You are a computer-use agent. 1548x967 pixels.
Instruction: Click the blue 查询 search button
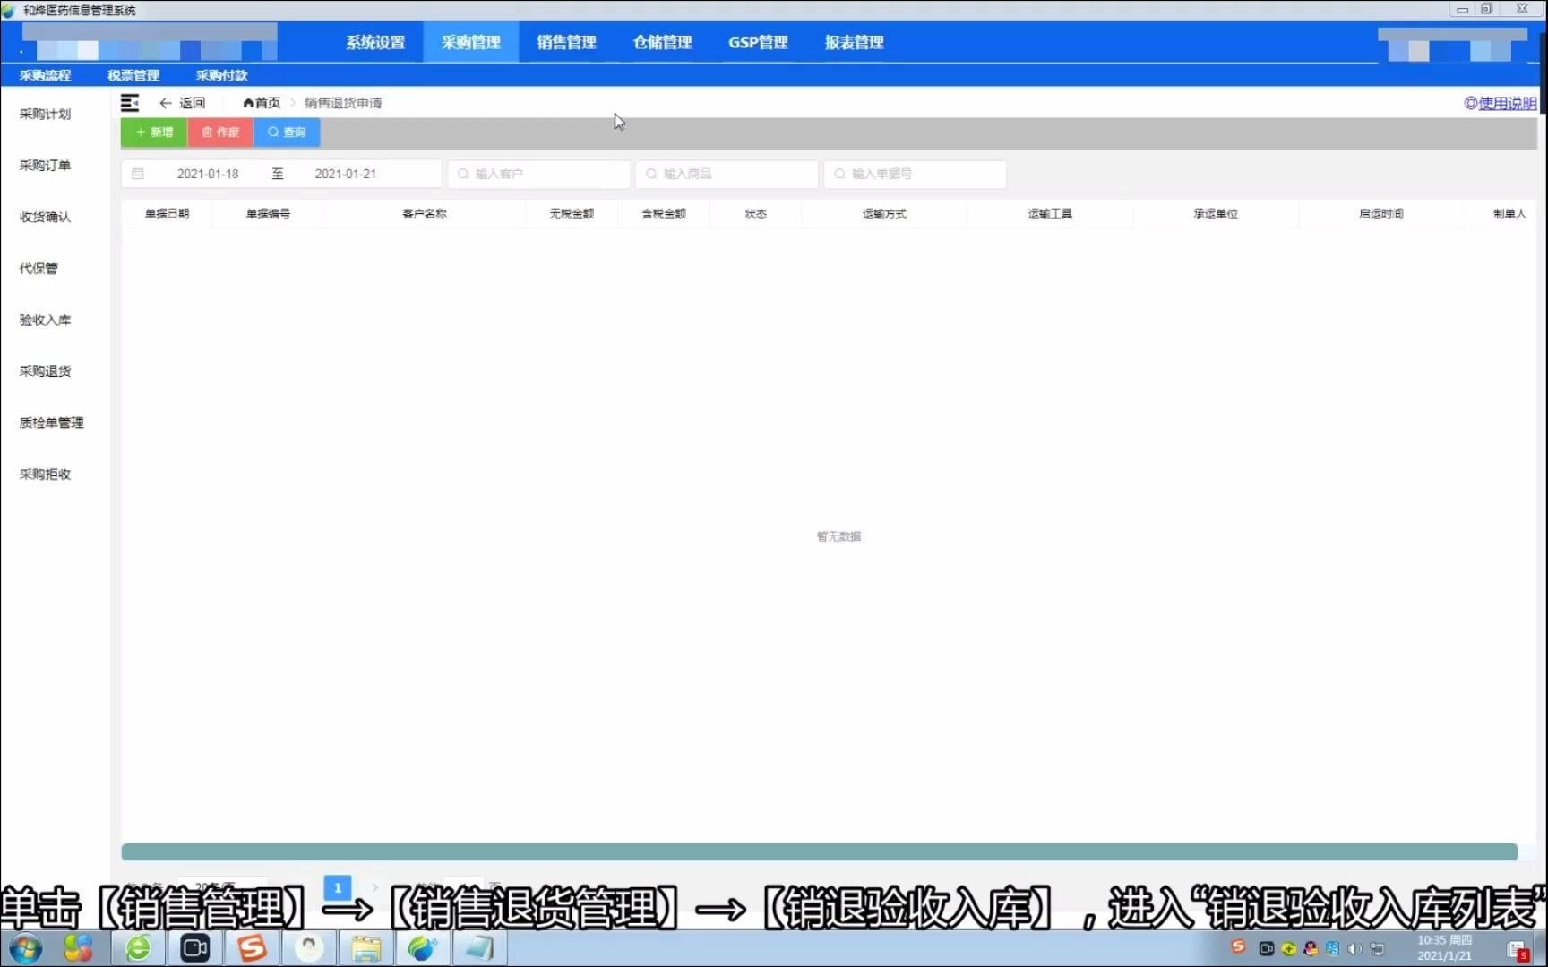(x=287, y=133)
